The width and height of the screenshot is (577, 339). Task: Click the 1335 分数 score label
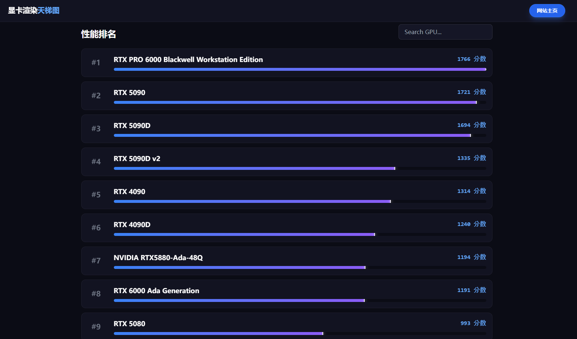(471, 158)
